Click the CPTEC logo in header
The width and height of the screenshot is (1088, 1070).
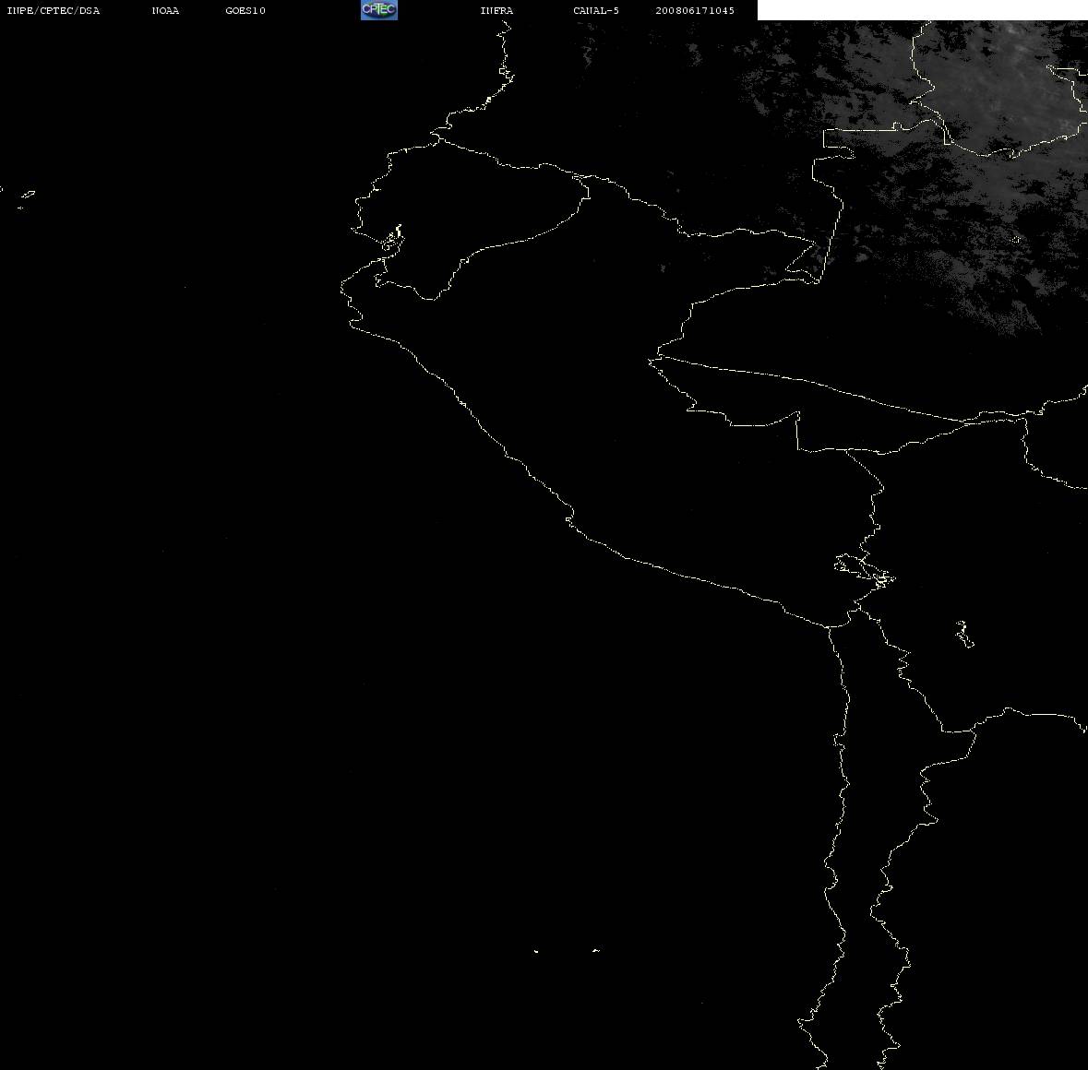coord(379,10)
